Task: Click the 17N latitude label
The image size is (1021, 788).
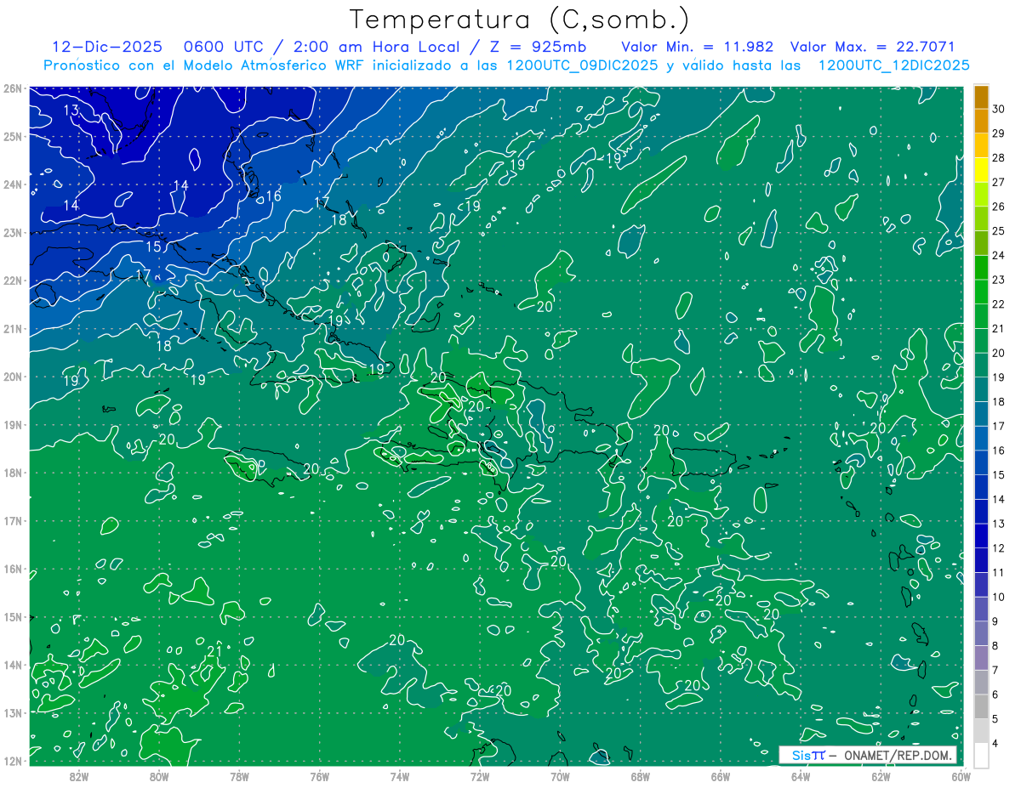Action: point(12,520)
